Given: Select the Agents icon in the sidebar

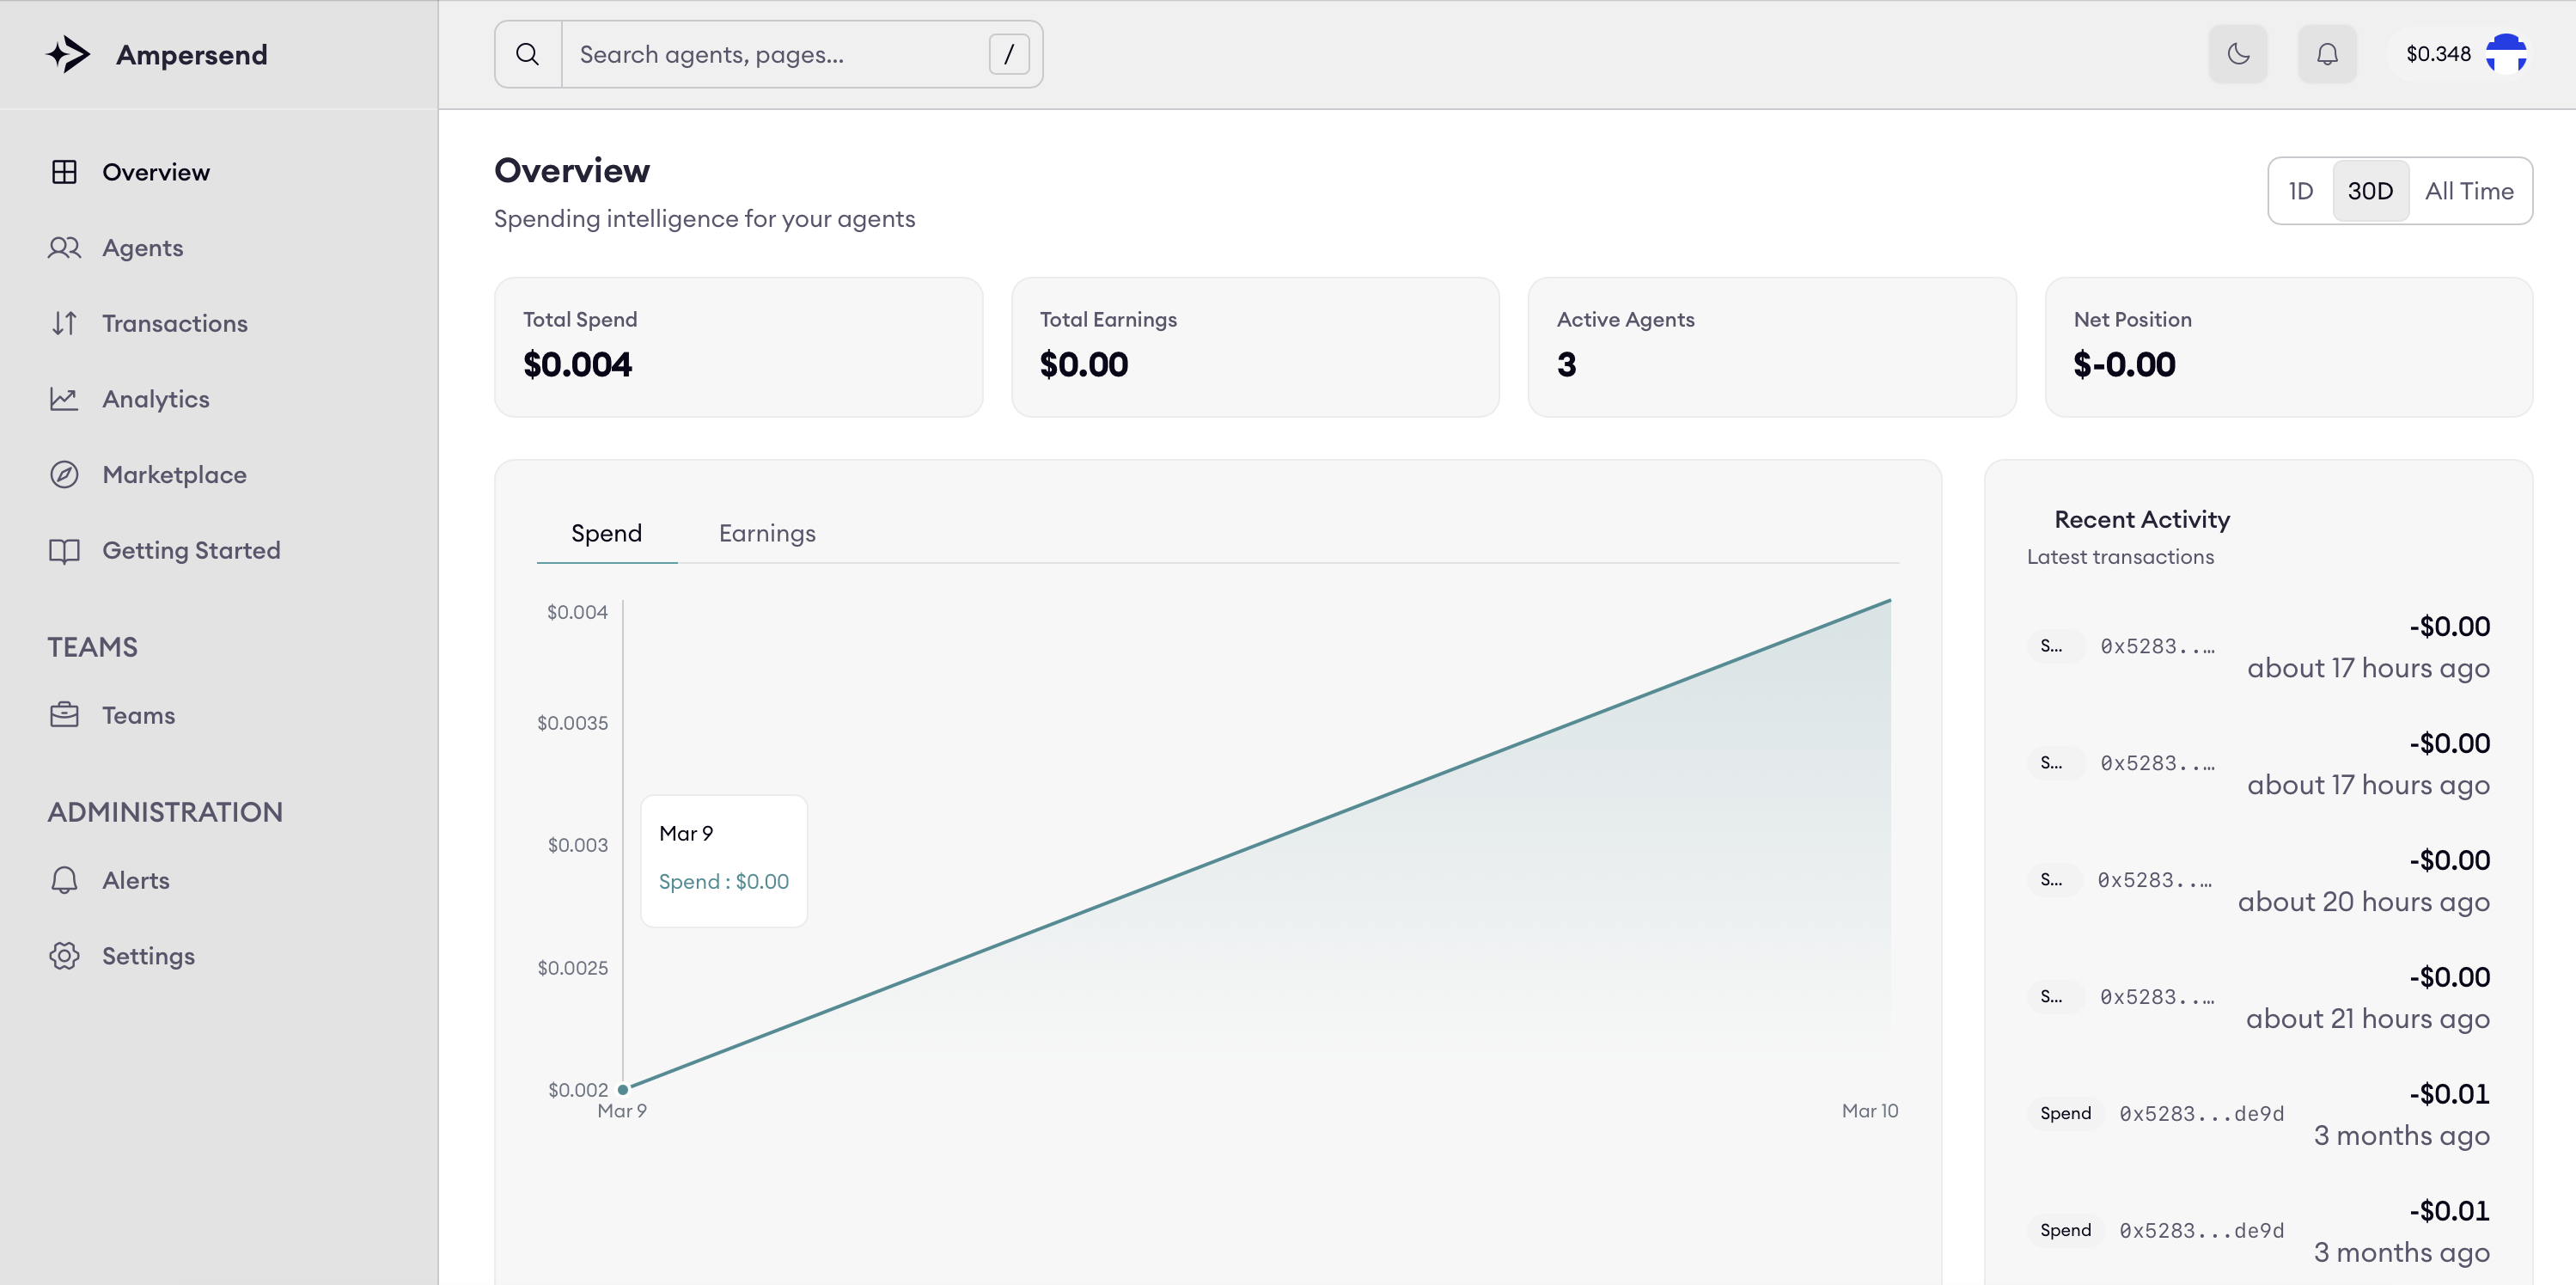Looking at the screenshot, I should coord(64,247).
